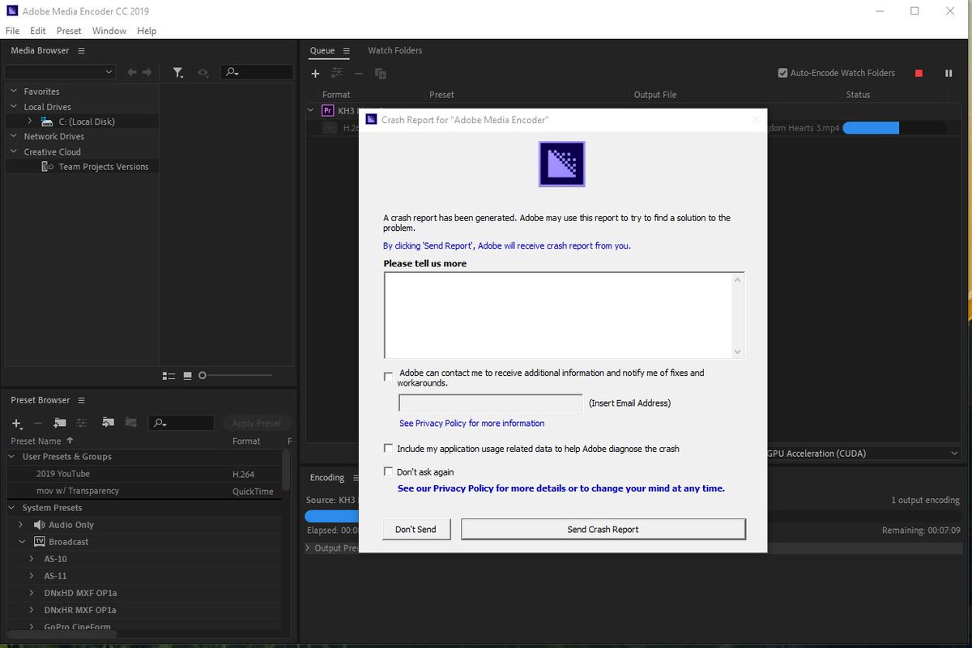Collapse the Local Drives node
The image size is (972, 648).
(x=14, y=106)
